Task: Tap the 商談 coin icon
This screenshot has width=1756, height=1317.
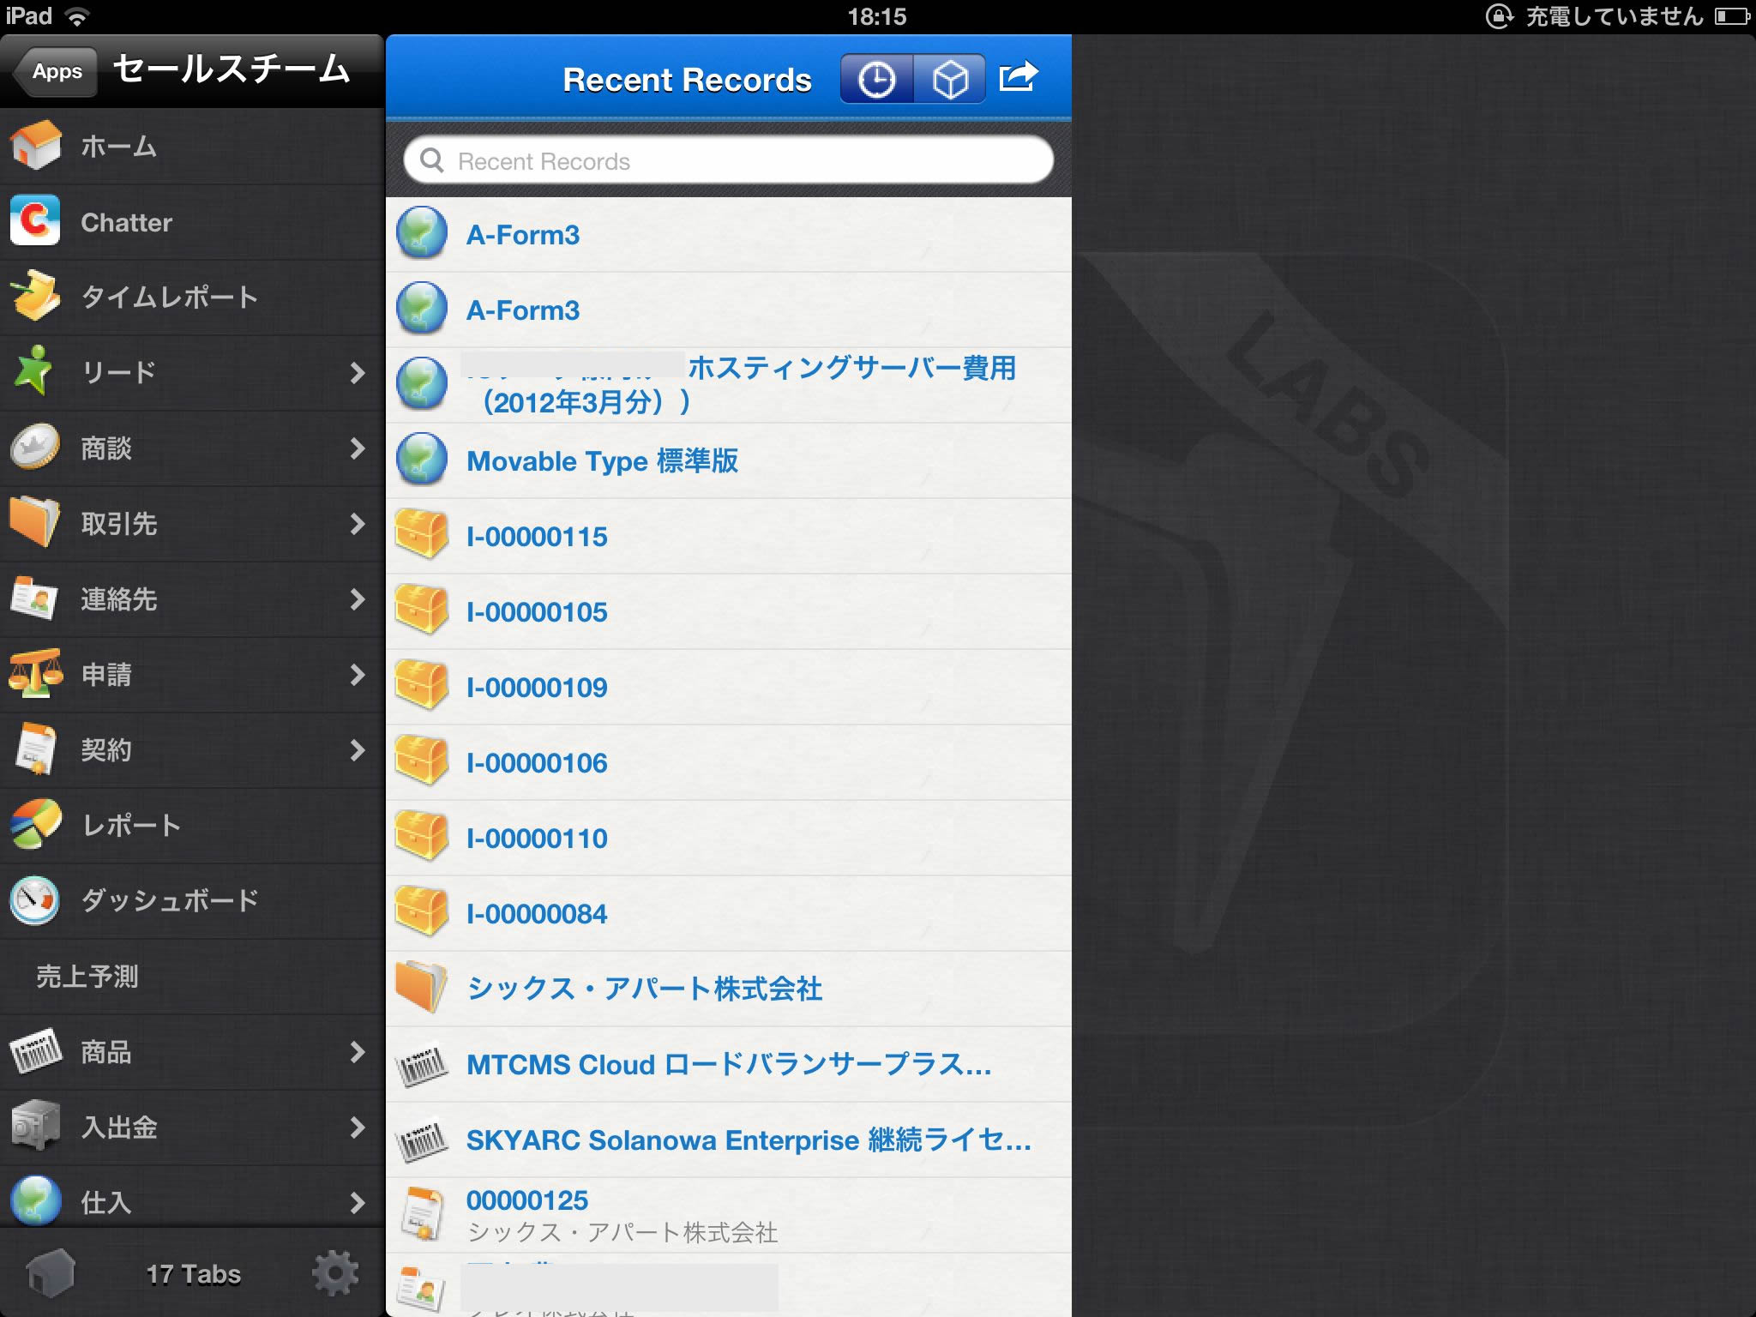Action: click(x=35, y=447)
